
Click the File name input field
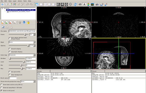click(22, 31)
